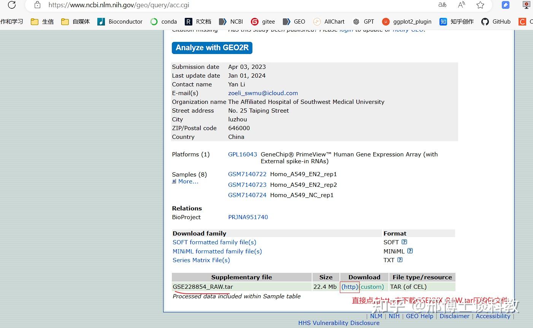Open Series Matrix File(s) link

click(x=201, y=260)
